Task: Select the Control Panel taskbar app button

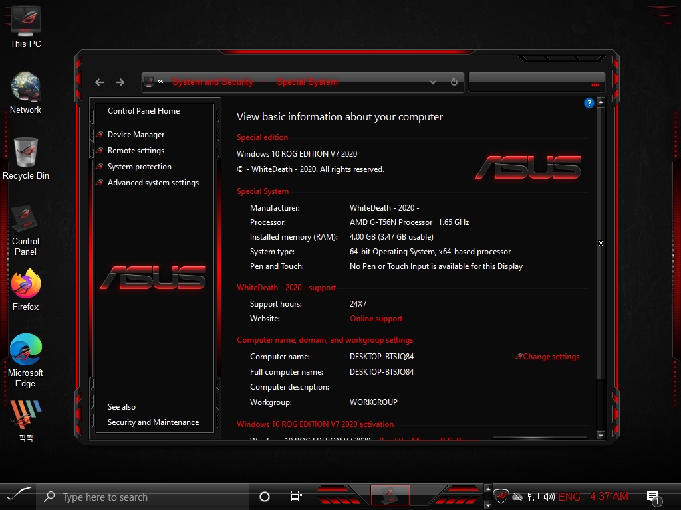Action: pos(390,495)
